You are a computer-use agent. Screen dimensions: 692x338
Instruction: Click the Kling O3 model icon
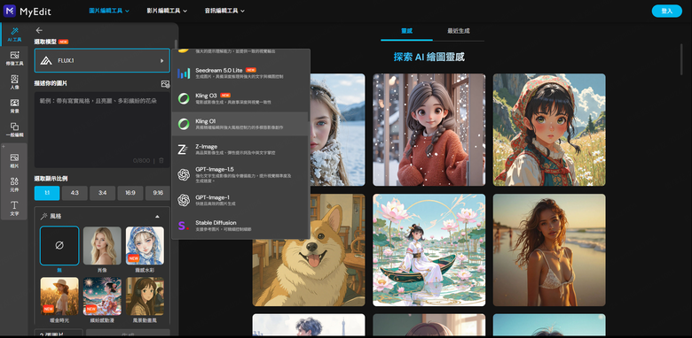[184, 98]
